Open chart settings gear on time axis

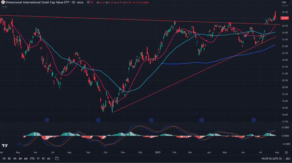286,152
